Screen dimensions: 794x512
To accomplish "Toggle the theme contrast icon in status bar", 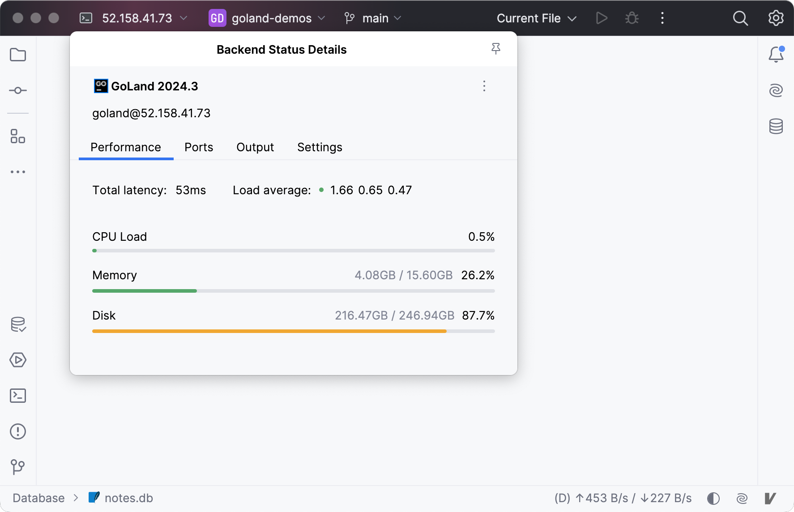I will pos(713,498).
